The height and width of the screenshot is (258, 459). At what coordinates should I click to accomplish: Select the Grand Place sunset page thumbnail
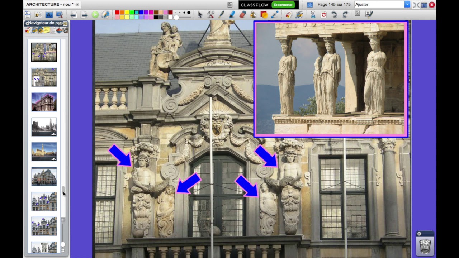point(44,152)
